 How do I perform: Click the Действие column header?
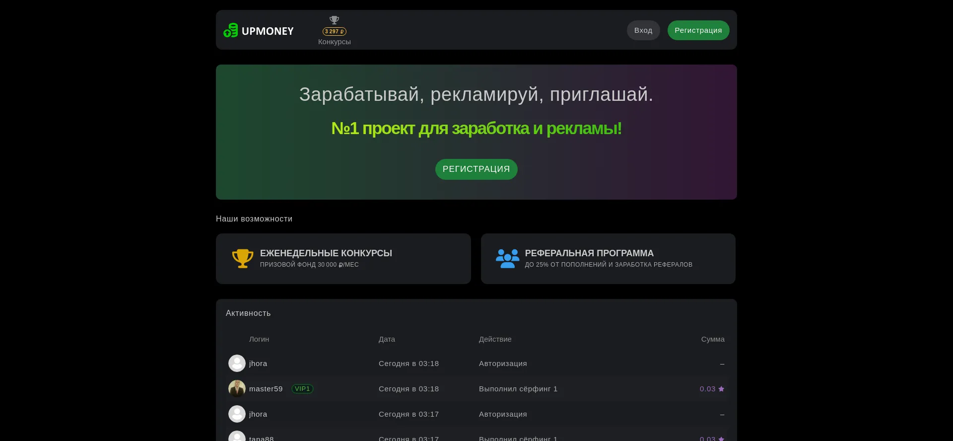coord(495,339)
